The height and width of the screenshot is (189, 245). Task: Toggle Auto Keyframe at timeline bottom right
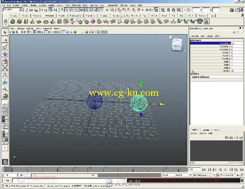click(242, 175)
